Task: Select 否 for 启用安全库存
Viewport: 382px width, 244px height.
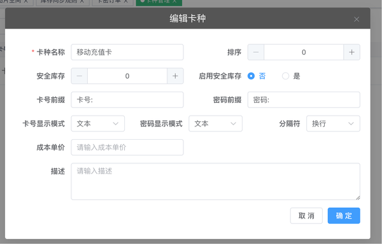Action: pyautogui.click(x=257, y=76)
